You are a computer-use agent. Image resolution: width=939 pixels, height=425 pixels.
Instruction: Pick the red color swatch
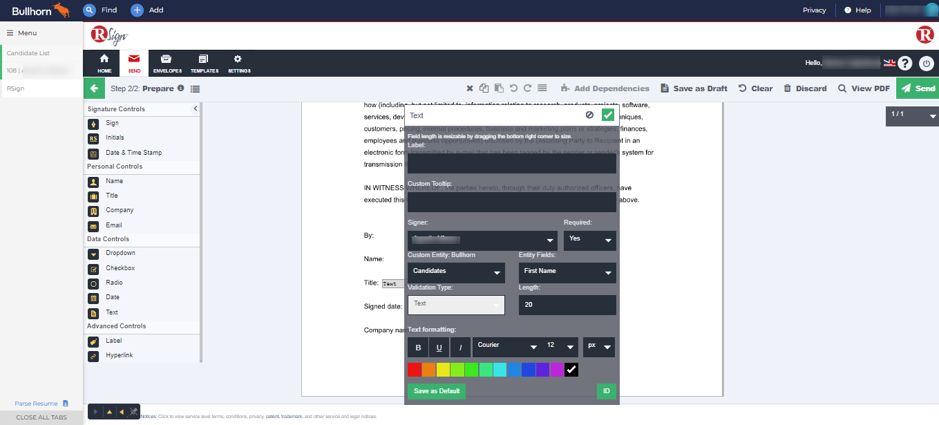414,370
